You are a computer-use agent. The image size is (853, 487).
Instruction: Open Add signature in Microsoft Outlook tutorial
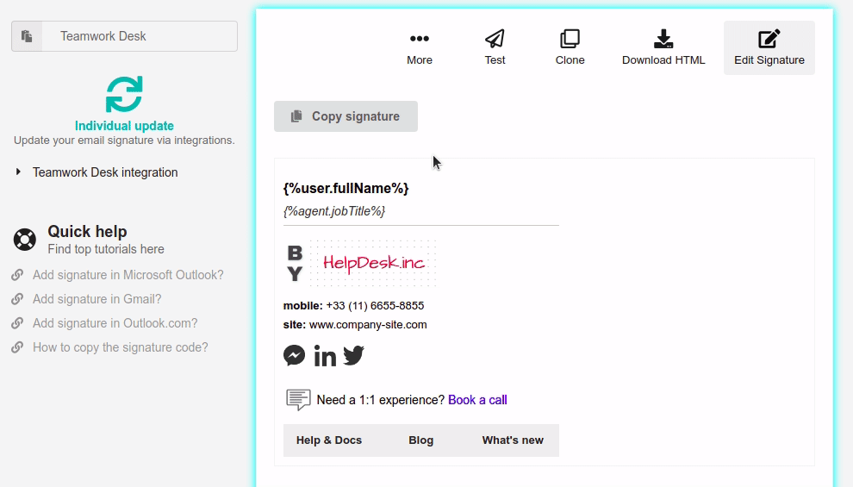128,275
